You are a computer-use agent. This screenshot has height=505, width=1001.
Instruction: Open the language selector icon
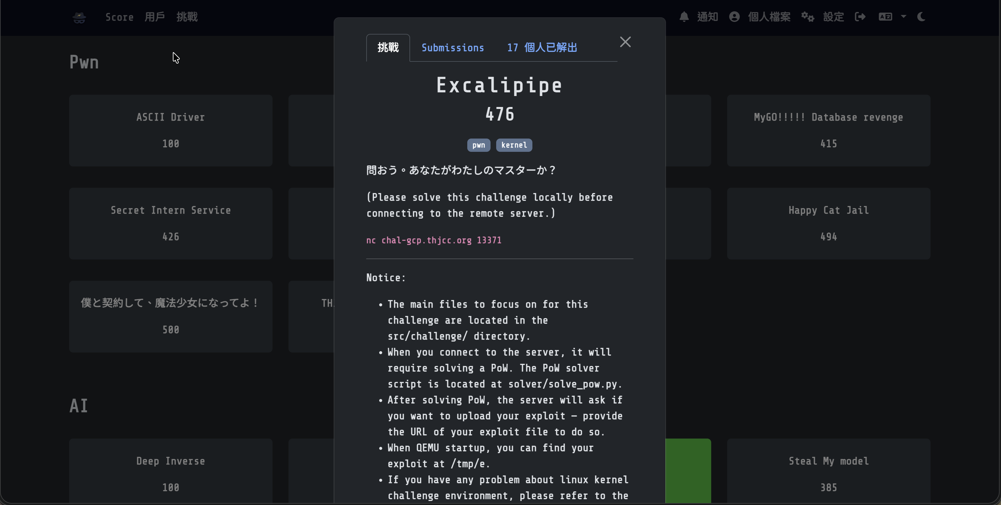pos(885,17)
